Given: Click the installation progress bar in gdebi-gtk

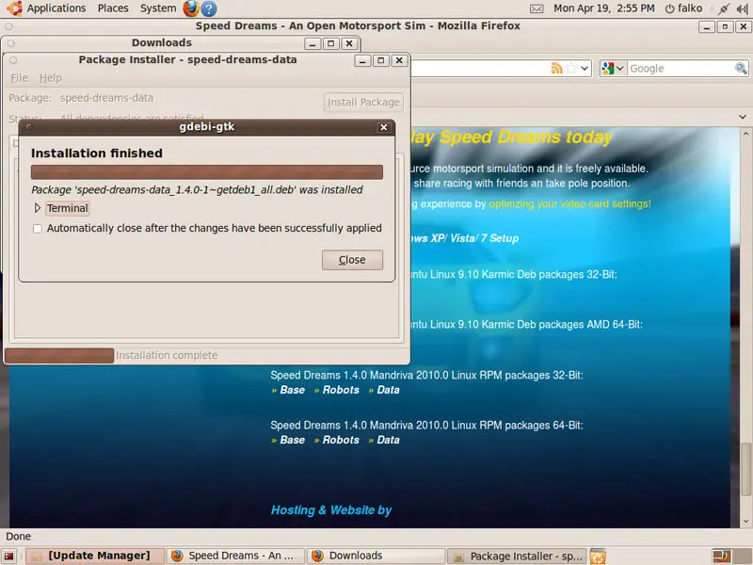Looking at the screenshot, I should tap(207, 172).
